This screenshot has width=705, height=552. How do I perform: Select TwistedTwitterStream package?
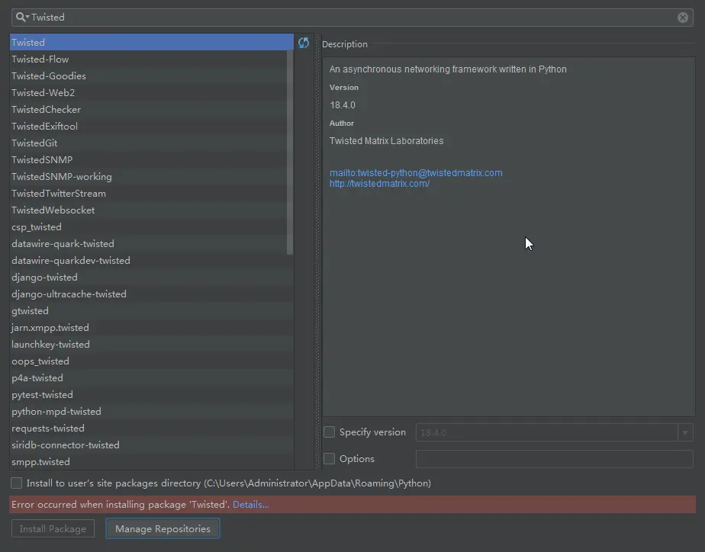click(x=152, y=193)
